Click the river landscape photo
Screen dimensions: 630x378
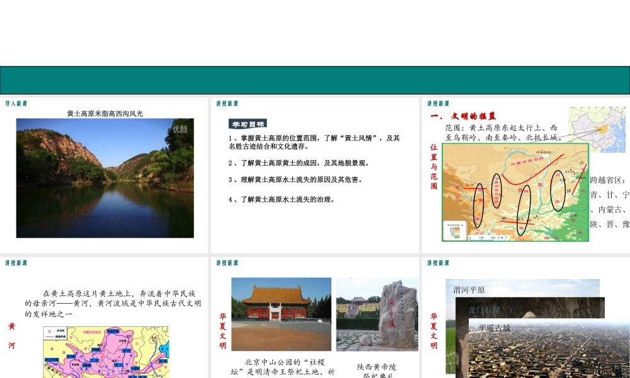[105, 178]
